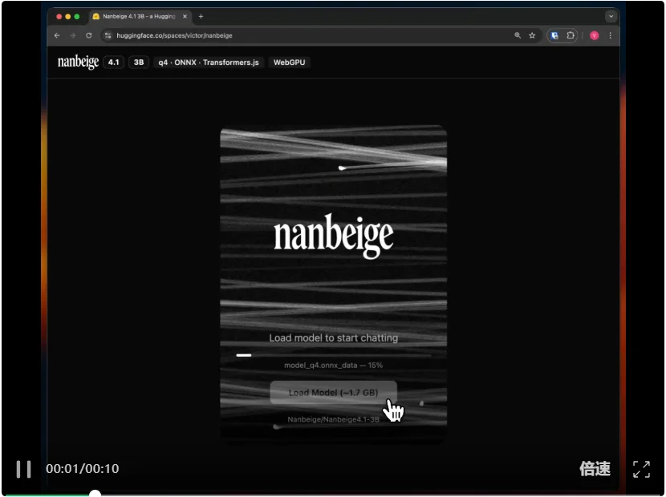
Task: Expand the tab search chevron
Action: 611,16
